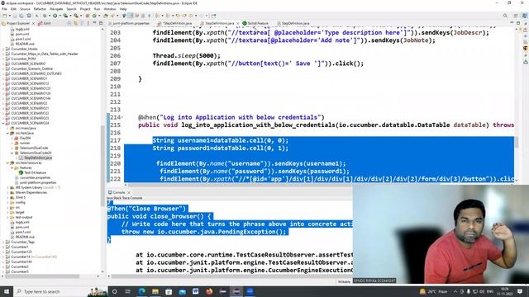Switch to StepDefinitions.java editor tab

pyautogui.click(x=219, y=23)
